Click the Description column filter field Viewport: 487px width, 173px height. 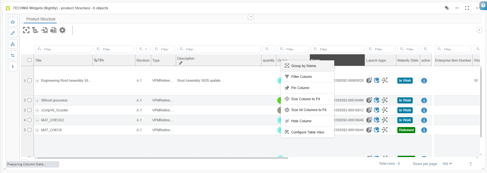coord(219,49)
